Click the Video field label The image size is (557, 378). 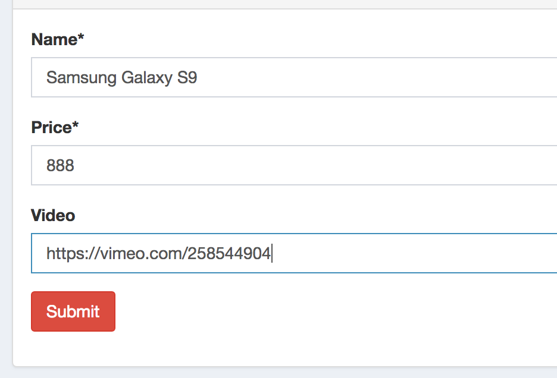53,215
